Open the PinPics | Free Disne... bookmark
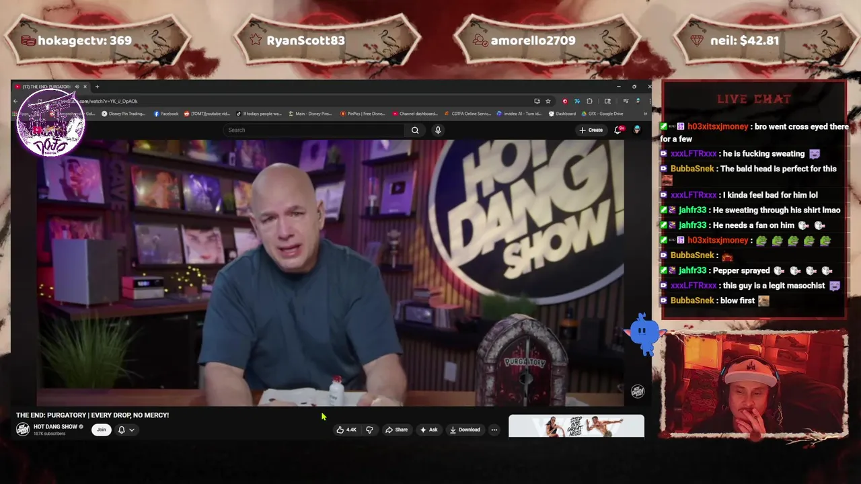 (363, 114)
